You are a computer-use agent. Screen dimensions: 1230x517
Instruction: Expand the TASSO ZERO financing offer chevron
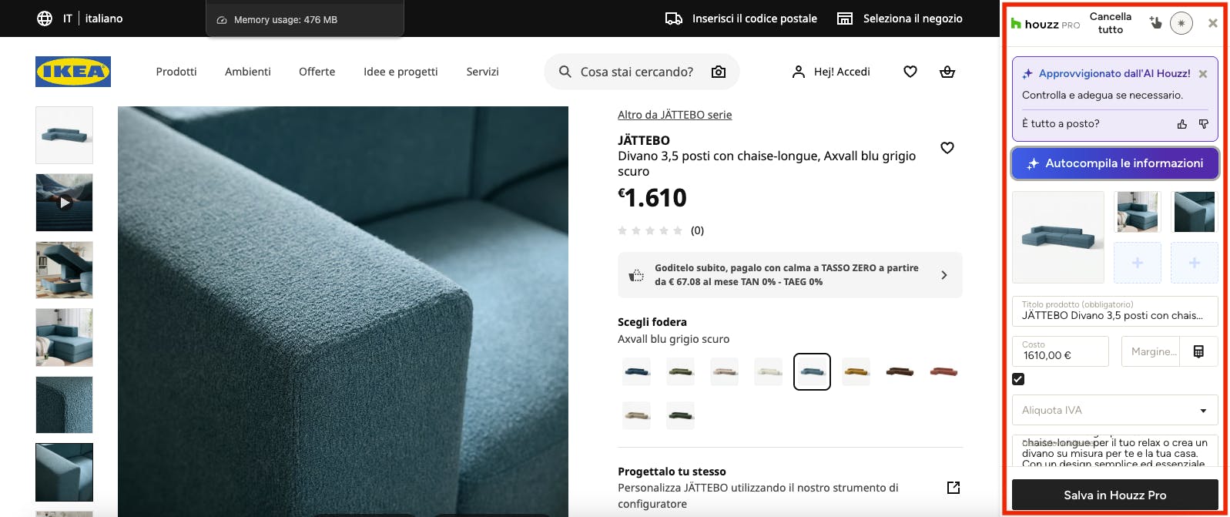(944, 275)
